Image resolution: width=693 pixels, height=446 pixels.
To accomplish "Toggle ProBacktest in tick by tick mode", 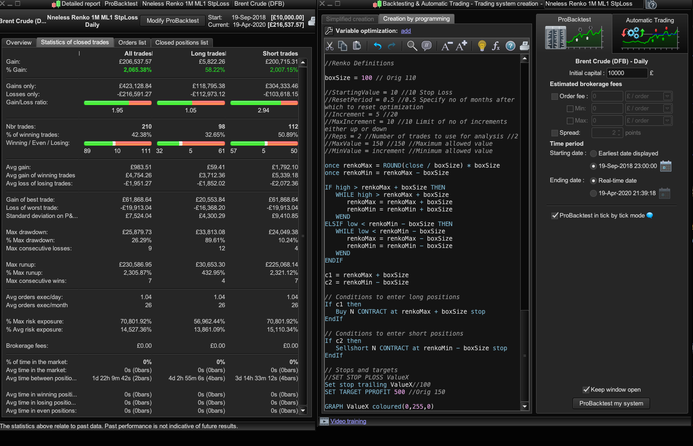I will [x=555, y=215].
